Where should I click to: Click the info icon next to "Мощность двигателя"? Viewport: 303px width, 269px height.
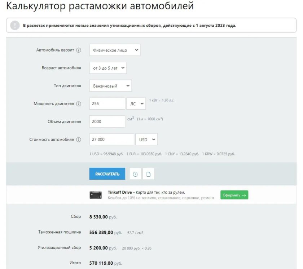(x=79, y=104)
